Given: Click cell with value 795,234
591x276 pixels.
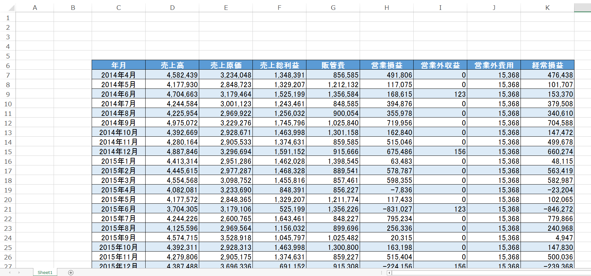Looking at the screenshot, I should coord(386,219).
